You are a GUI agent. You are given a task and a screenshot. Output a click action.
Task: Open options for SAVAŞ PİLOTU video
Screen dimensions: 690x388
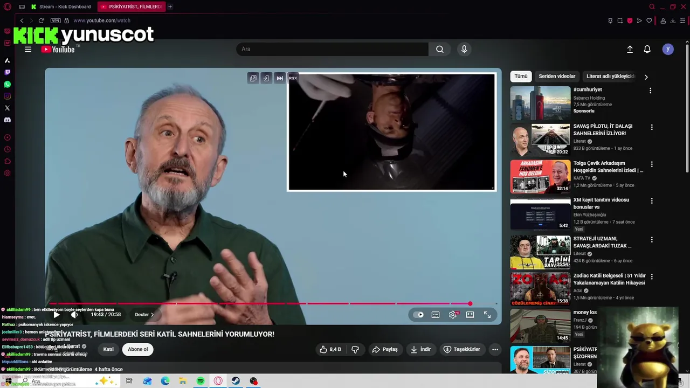(652, 127)
